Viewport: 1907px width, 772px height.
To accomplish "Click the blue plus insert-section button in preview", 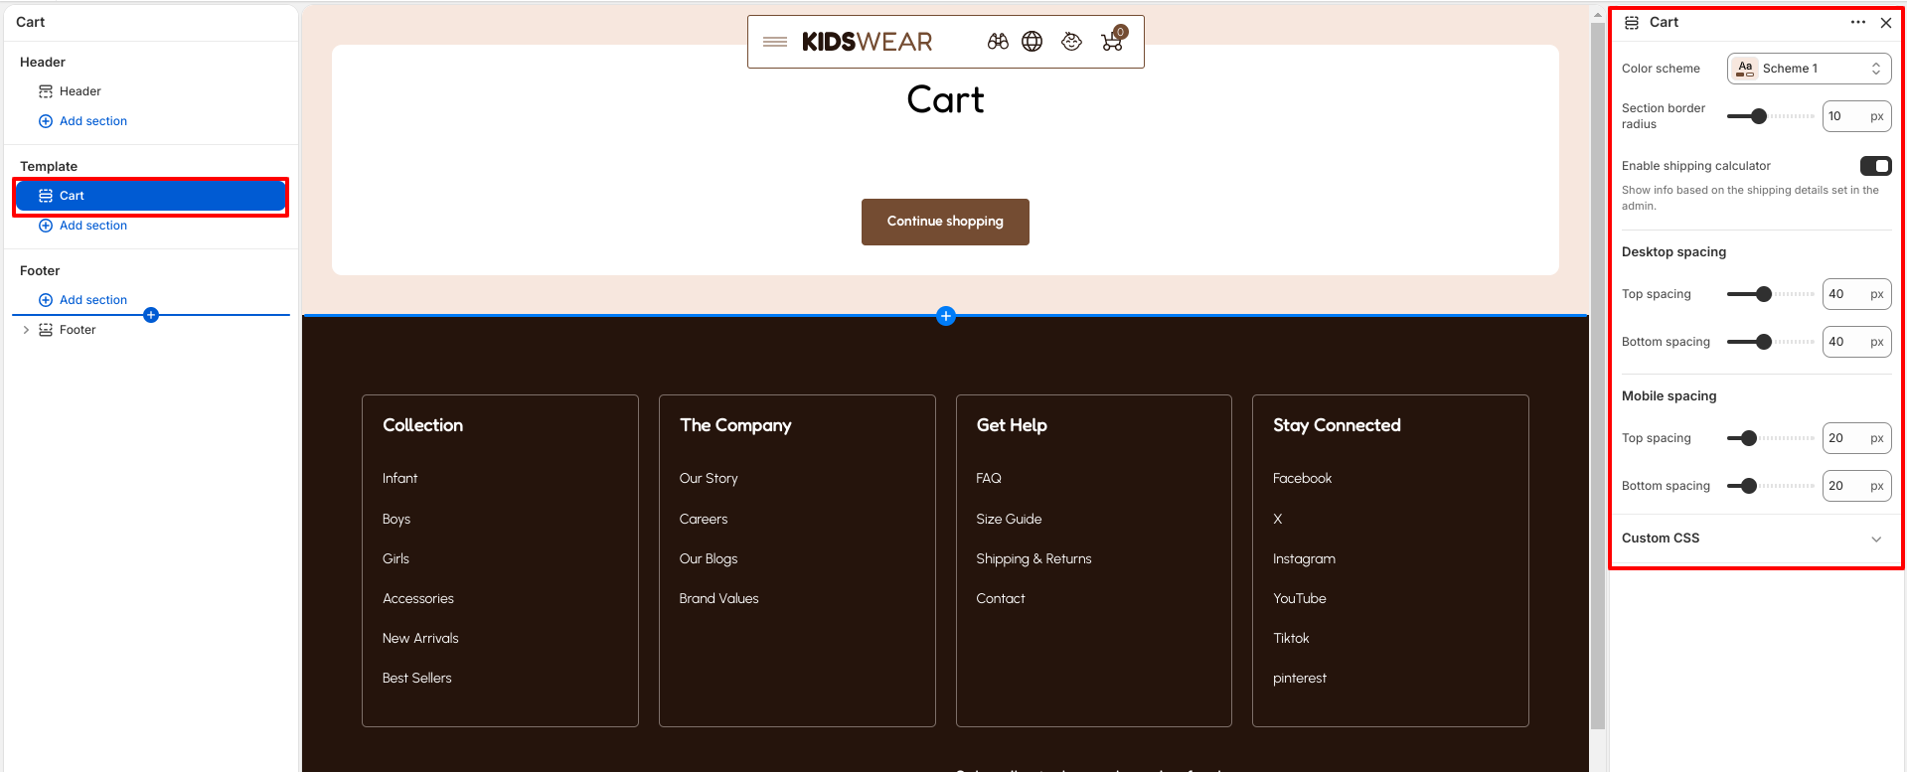I will coord(946,316).
